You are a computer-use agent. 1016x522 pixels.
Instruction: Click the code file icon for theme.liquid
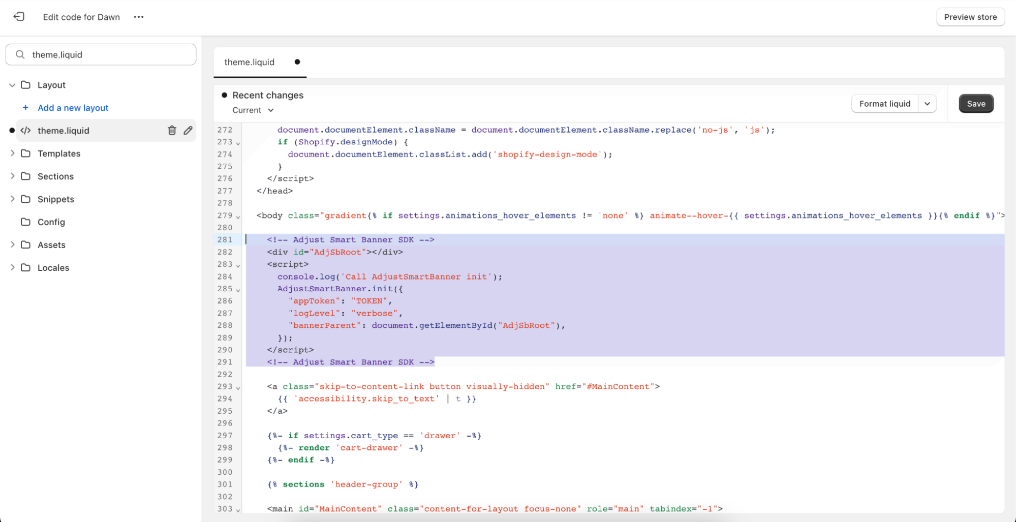coord(25,131)
